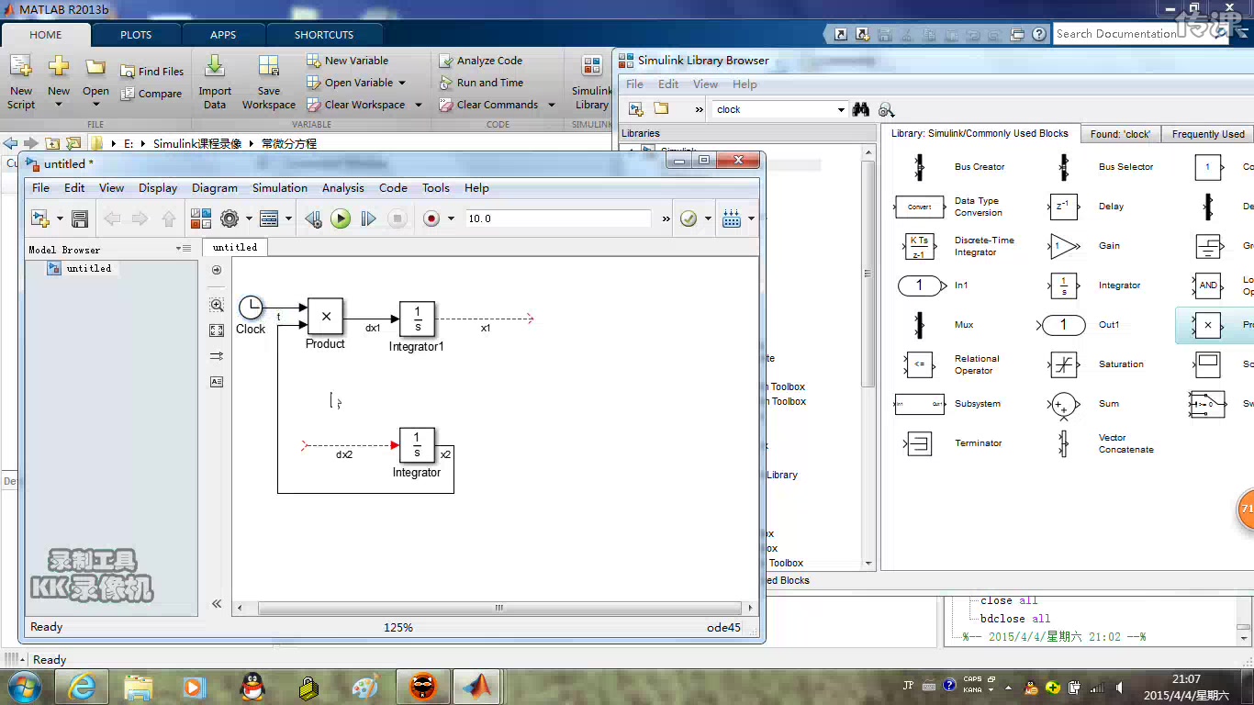This screenshot has width=1254, height=705.
Task: Click the Find Files button
Action: (x=152, y=72)
